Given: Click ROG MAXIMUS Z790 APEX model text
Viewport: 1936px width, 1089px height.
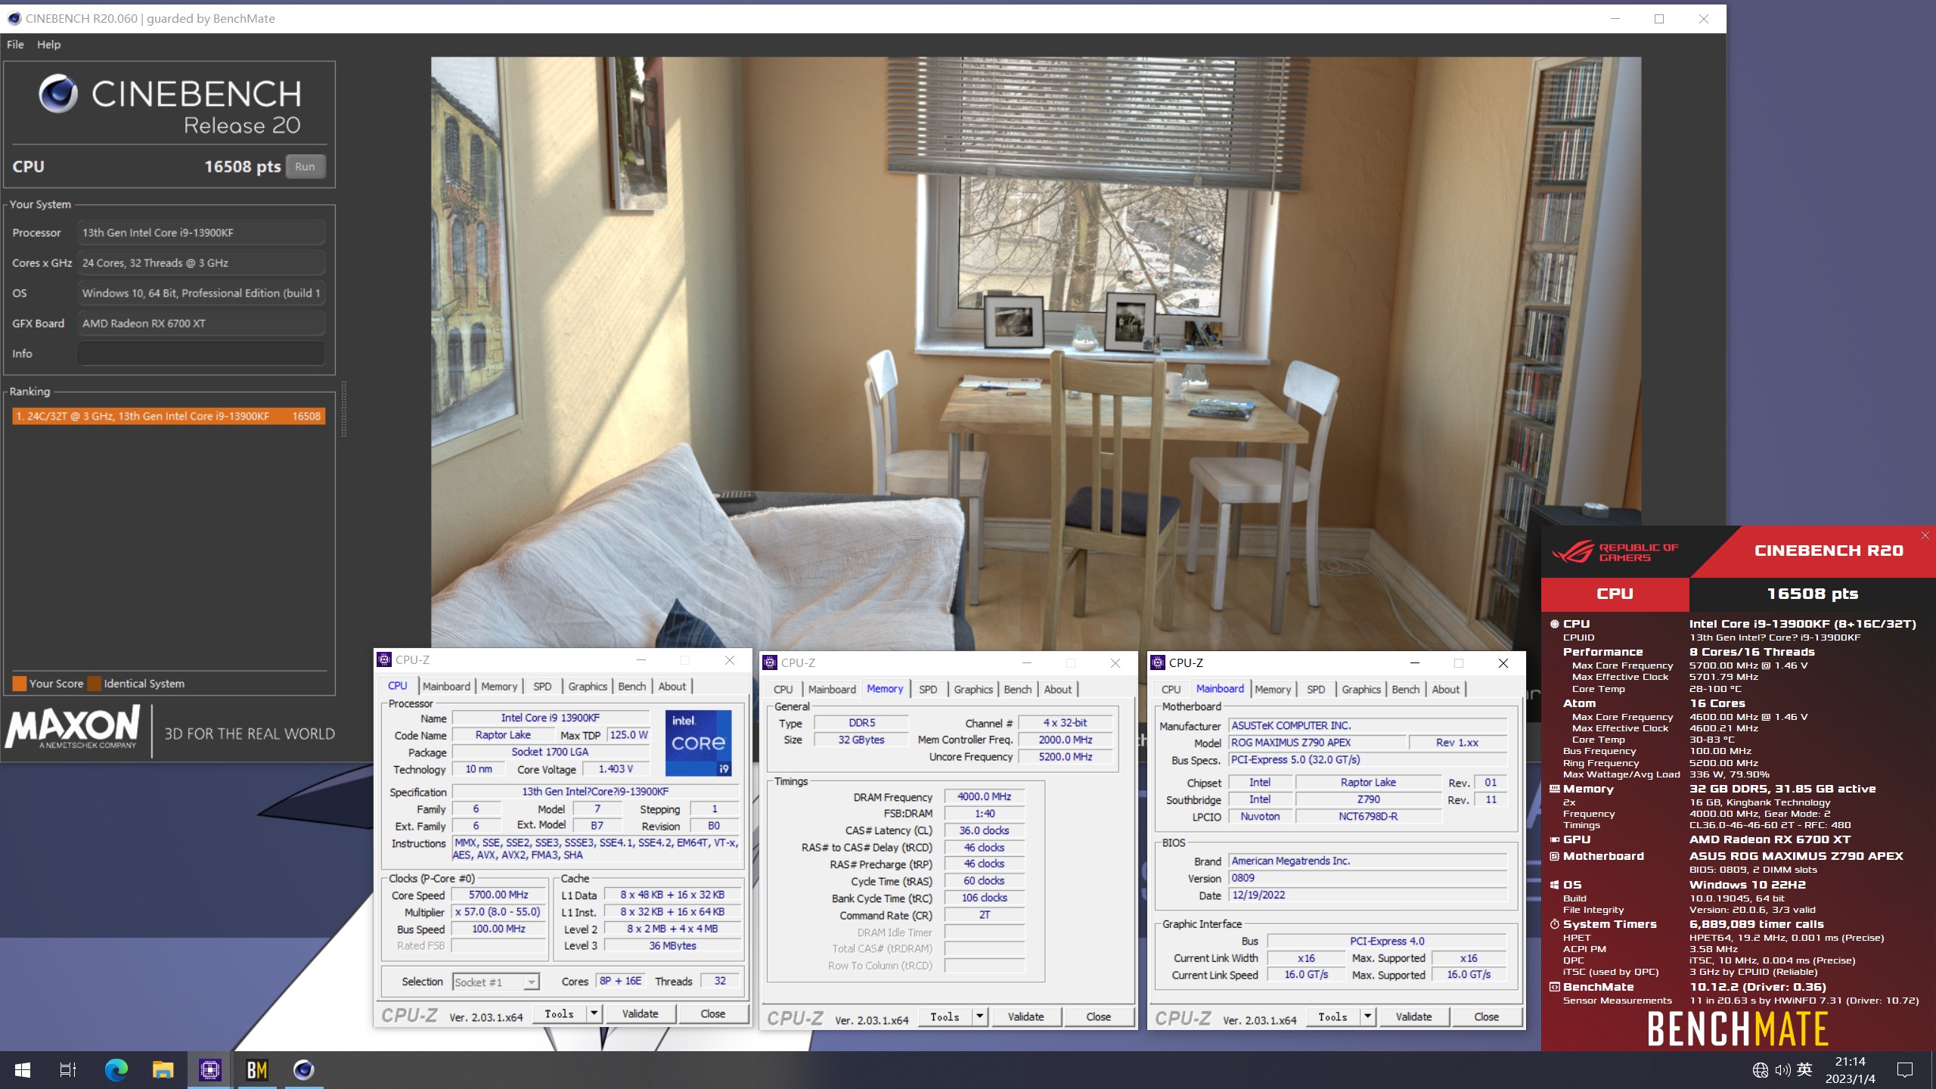Looking at the screenshot, I should [x=1291, y=743].
